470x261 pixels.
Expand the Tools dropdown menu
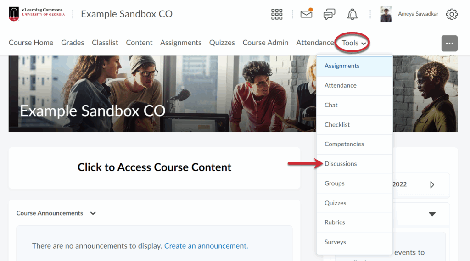(x=353, y=43)
